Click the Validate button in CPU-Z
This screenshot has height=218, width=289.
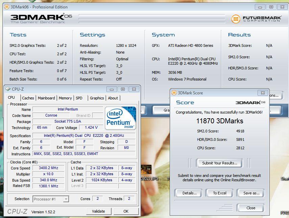tap(99, 211)
